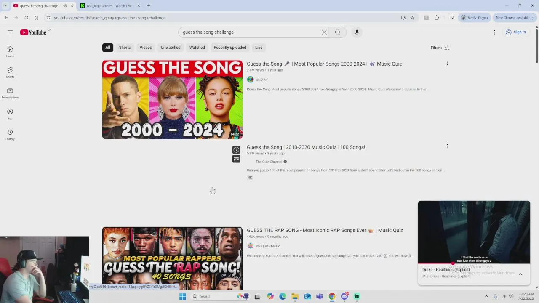Bookmark this page with star icon
The height and width of the screenshot is (303, 539).
tap(412, 18)
